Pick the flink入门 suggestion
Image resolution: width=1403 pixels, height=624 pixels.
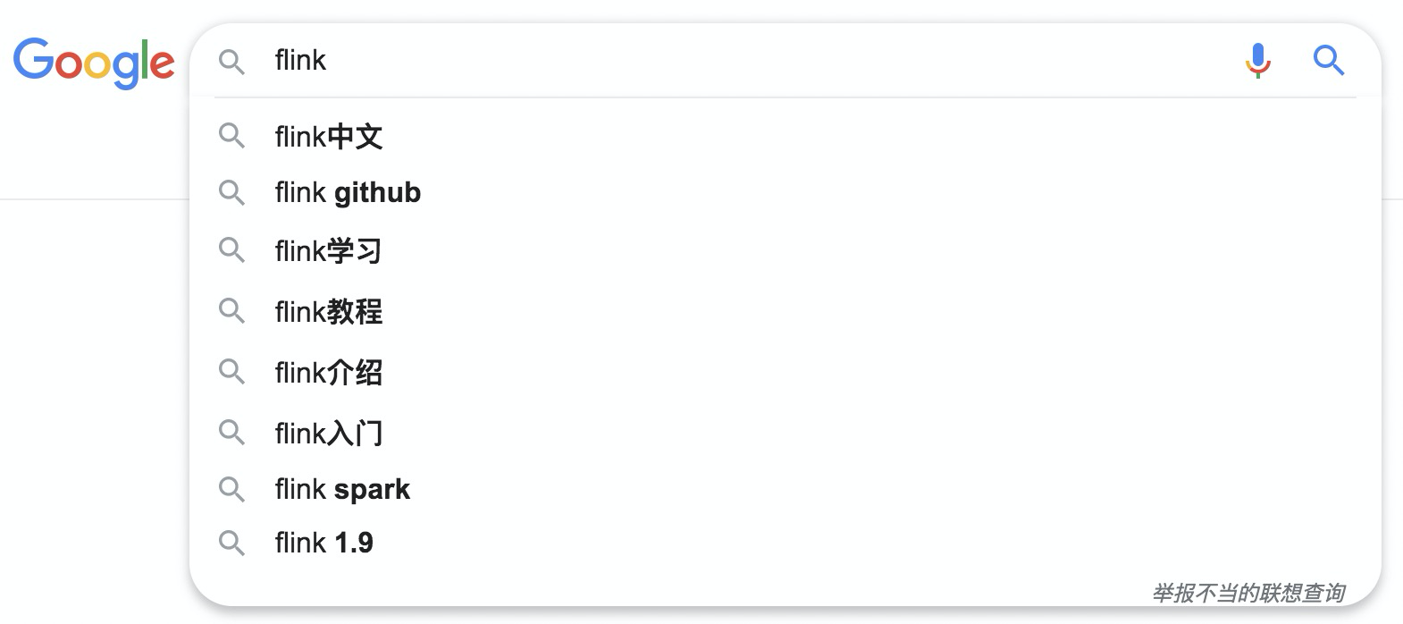(329, 434)
